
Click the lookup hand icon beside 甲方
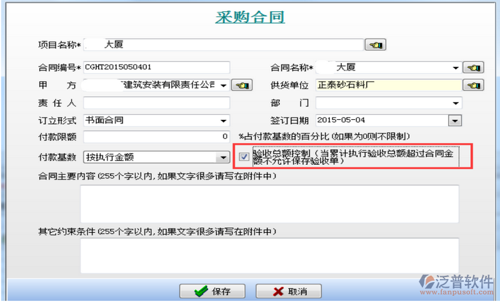point(242,85)
